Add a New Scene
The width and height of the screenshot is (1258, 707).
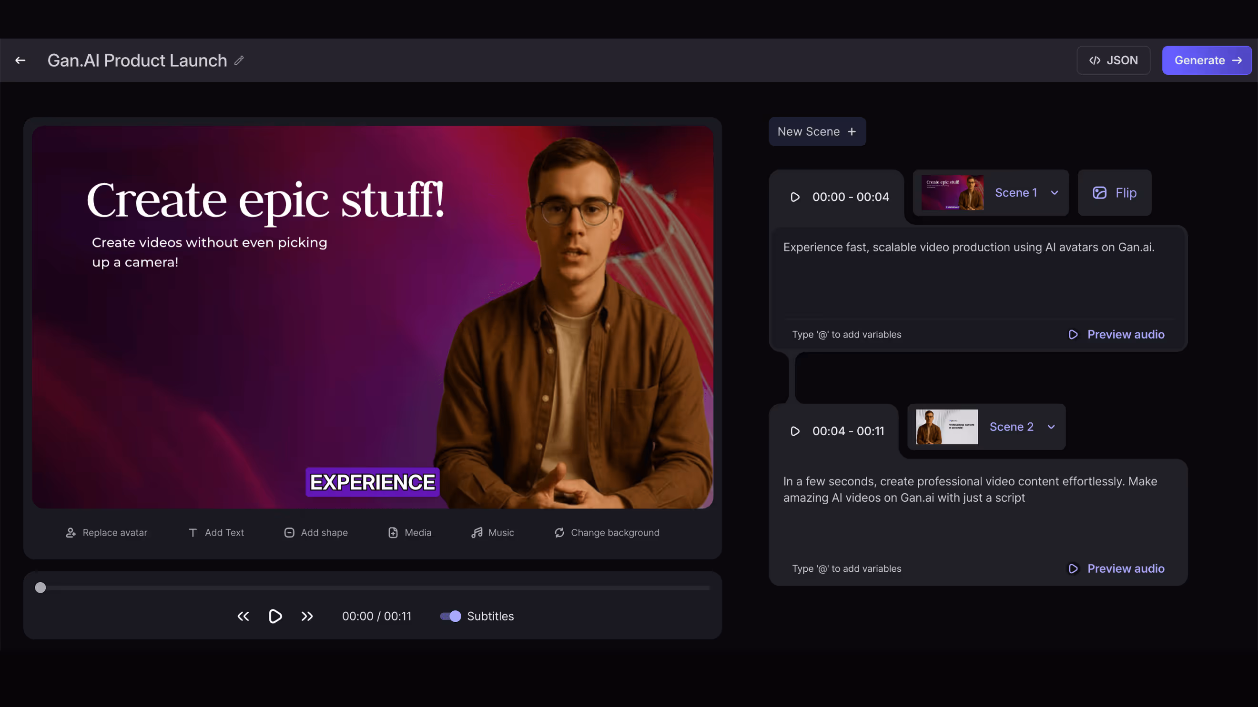pyautogui.click(x=817, y=132)
